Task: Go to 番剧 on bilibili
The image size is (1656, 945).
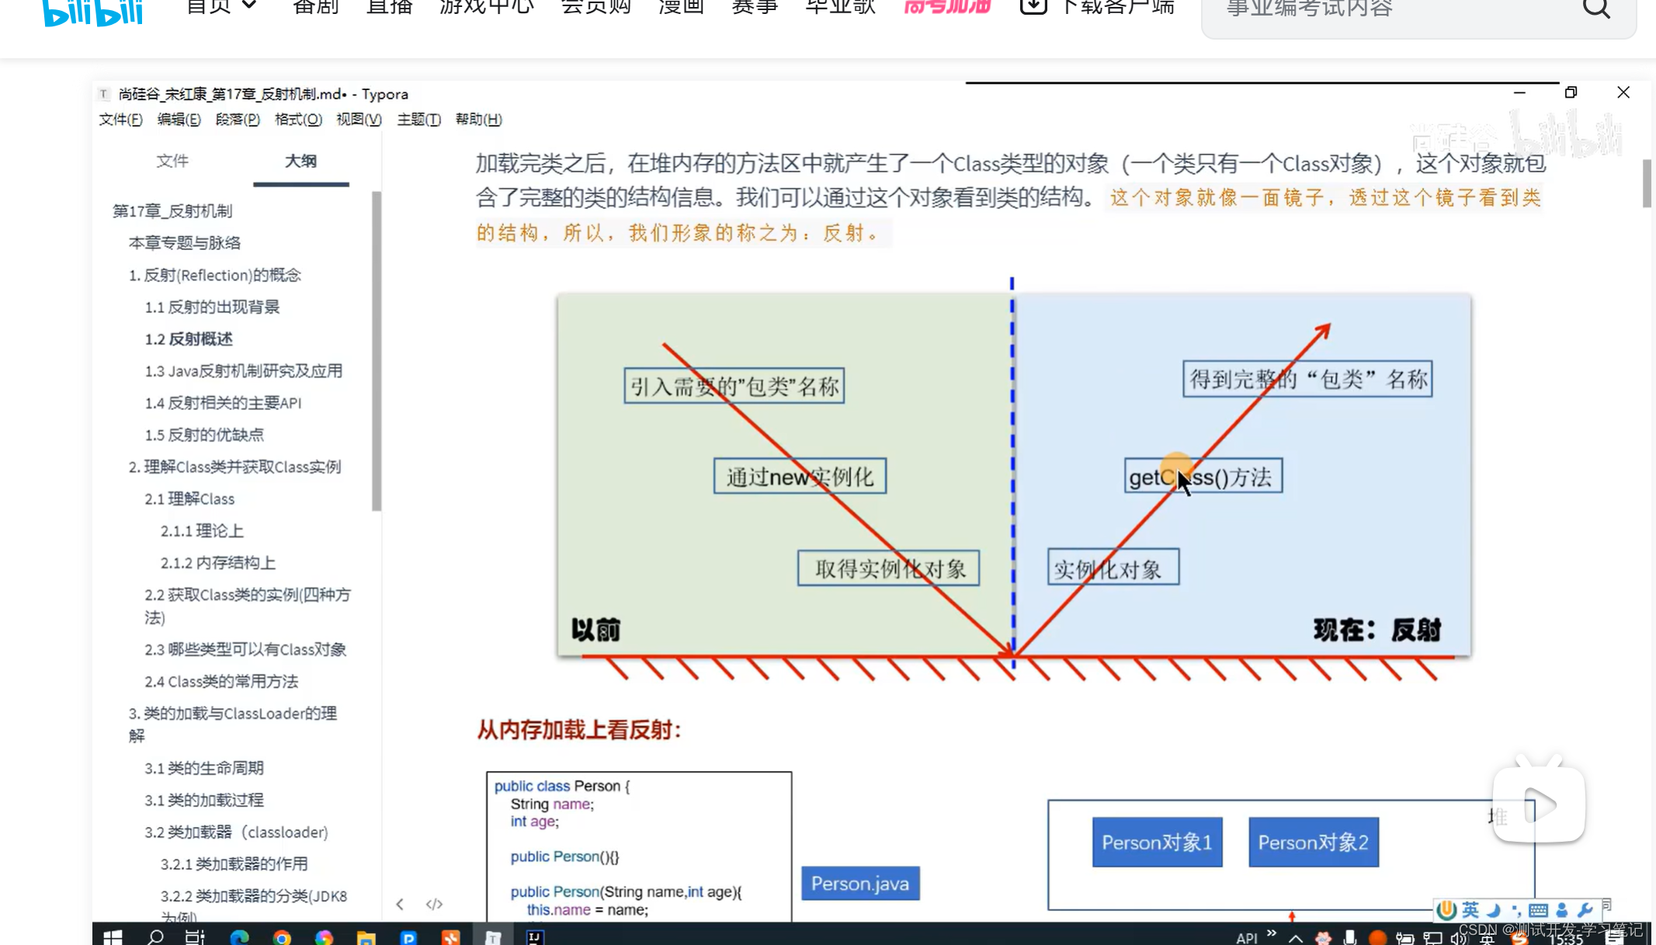Action: (x=315, y=6)
